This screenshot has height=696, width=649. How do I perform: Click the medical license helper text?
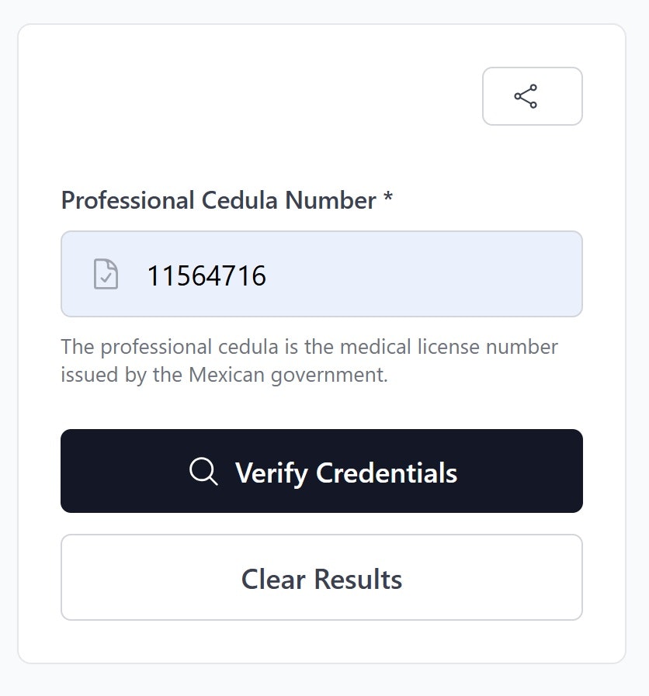click(x=309, y=347)
